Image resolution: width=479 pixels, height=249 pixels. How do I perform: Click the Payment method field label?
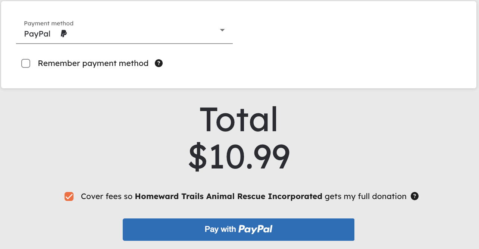point(49,23)
